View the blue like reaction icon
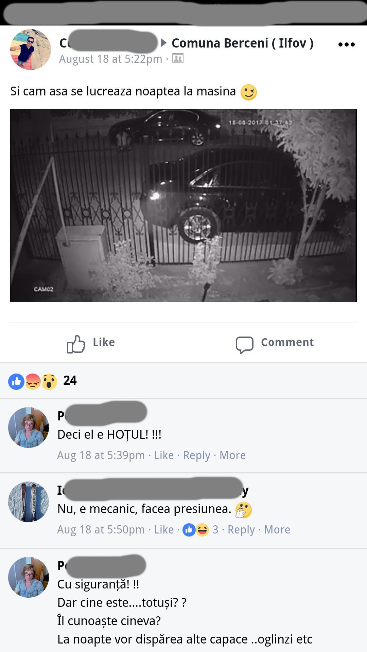 coord(16,382)
